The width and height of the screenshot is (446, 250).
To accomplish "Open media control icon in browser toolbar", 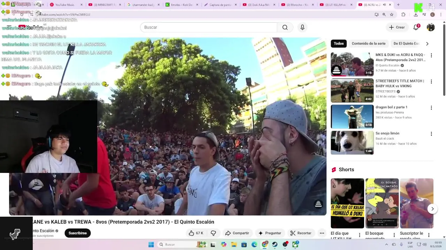I will pyautogui.click(x=424, y=15).
